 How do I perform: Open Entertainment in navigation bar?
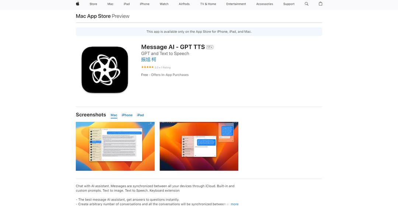tap(236, 4)
